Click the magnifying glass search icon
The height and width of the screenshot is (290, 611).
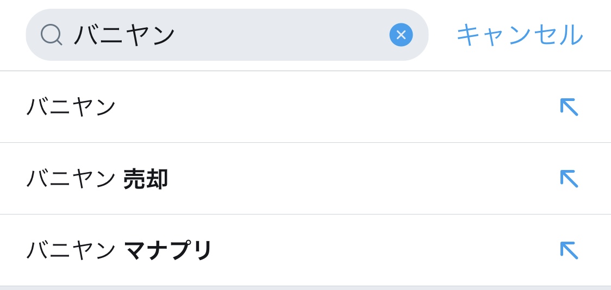(x=51, y=35)
